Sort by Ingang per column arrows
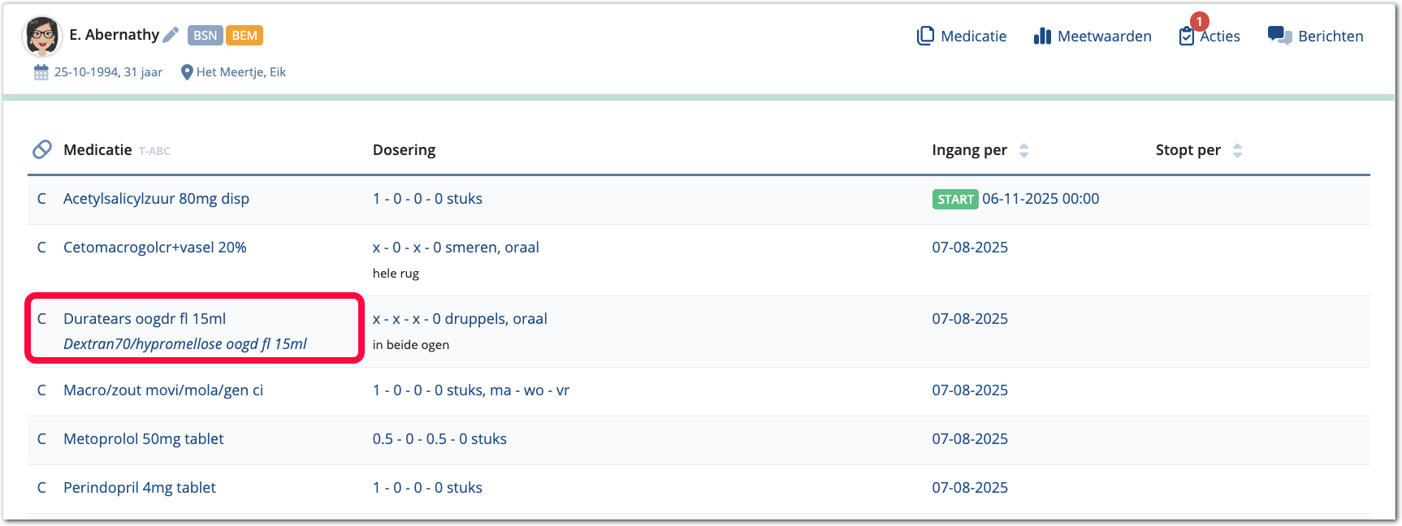The image size is (1402, 526). pyautogui.click(x=1023, y=150)
